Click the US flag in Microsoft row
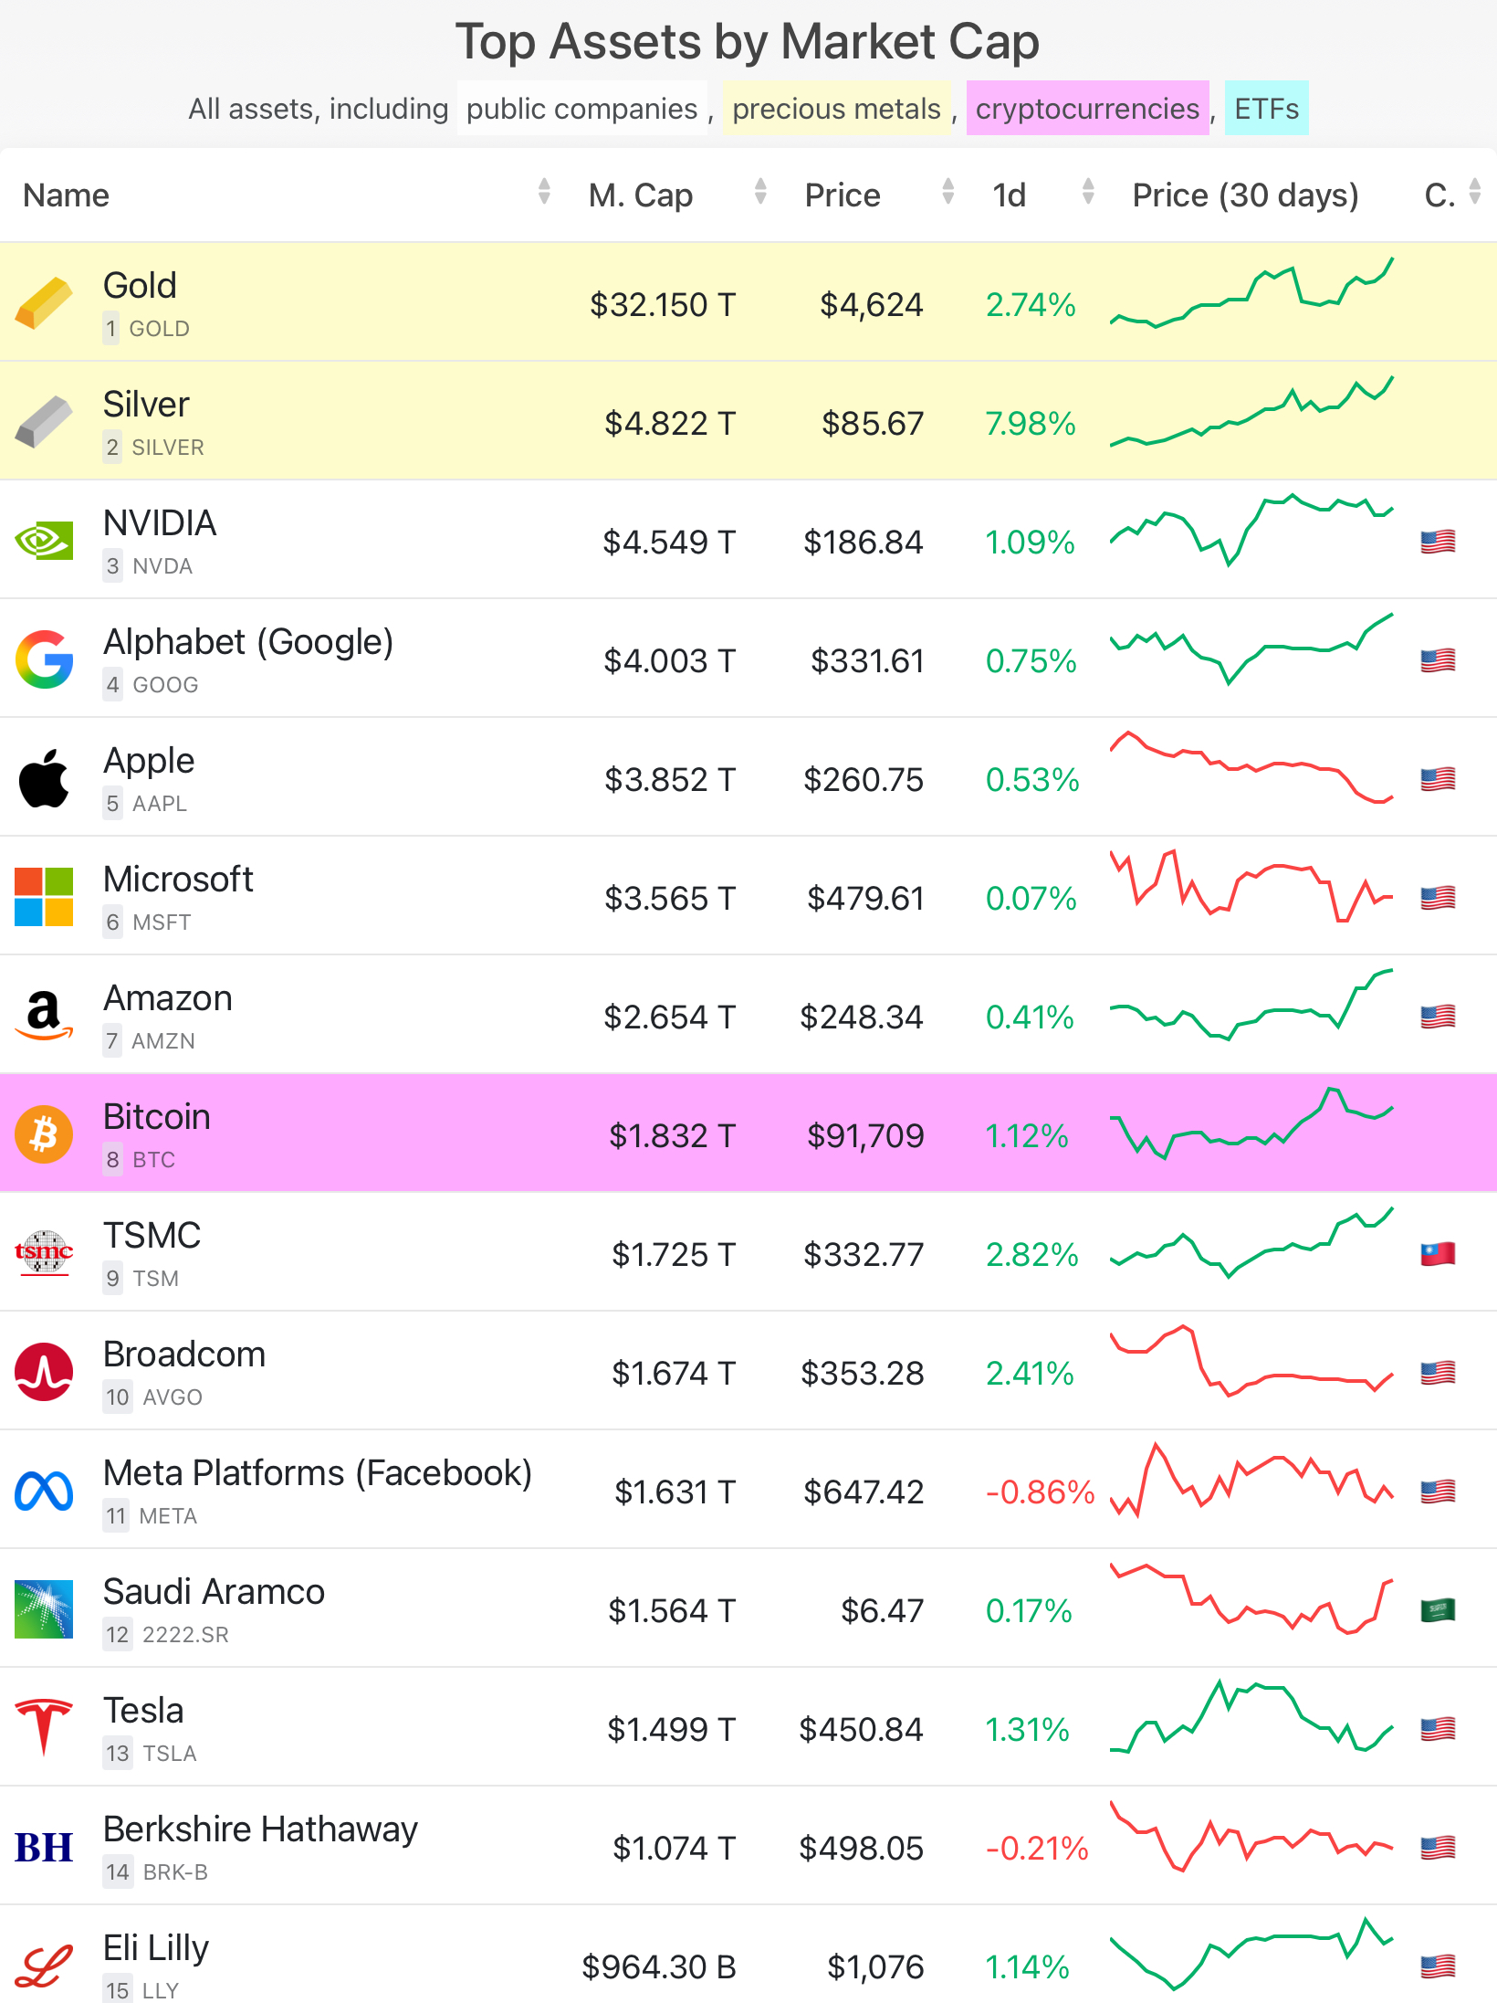The width and height of the screenshot is (1497, 2003). pos(1438,898)
